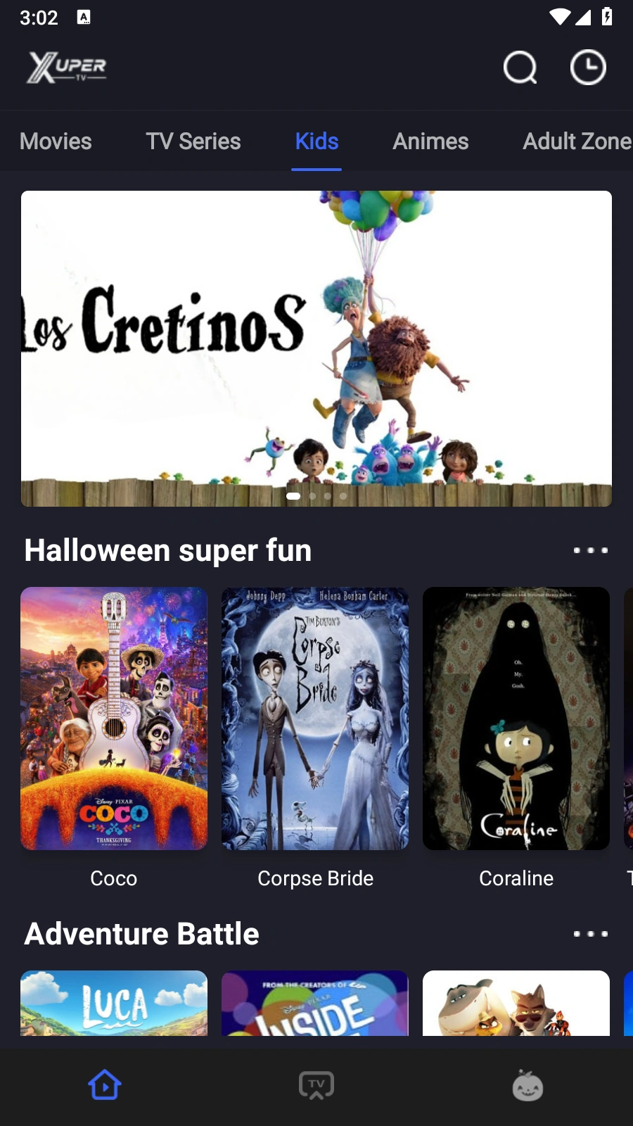Select the Kids tab
The height and width of the screenshot is (1126, 633).
point(316,141)
